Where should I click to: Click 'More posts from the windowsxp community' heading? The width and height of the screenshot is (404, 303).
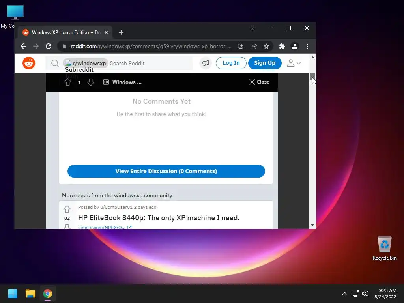click(x=117, y=196)
